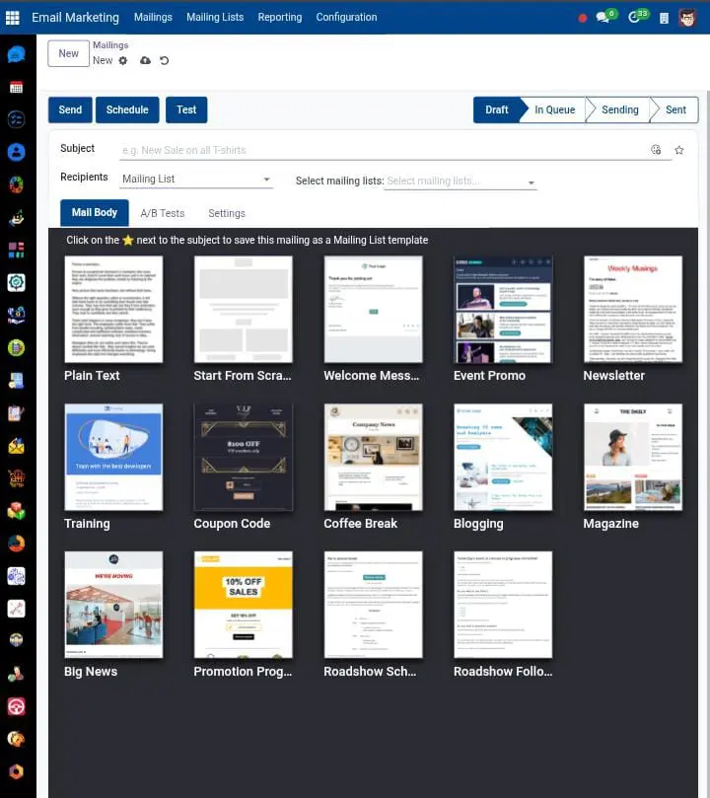This screenshot has height=798, width=710.
Task: Expand the Recipients Mailing List dropdown
Action: 196,180
